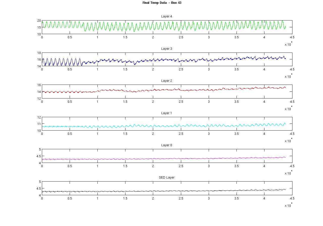Screen dimensions: 323x226
Task: Click the x10 exponent label under Layer 4 plot
Action: tap(288, 44)
